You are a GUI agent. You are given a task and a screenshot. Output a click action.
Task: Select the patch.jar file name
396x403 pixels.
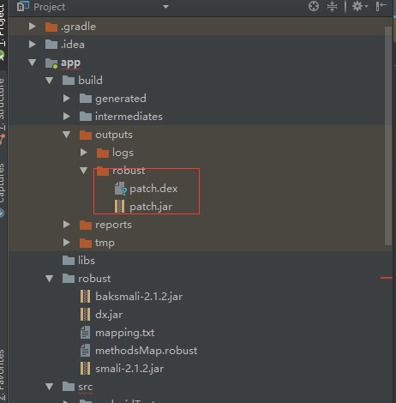tap(151, 207)
